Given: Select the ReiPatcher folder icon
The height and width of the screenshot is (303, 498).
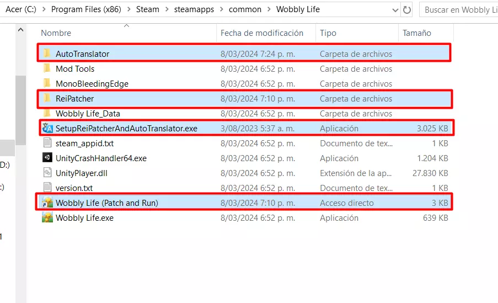Looking at the screenshot, I should (x=47, y=98).
